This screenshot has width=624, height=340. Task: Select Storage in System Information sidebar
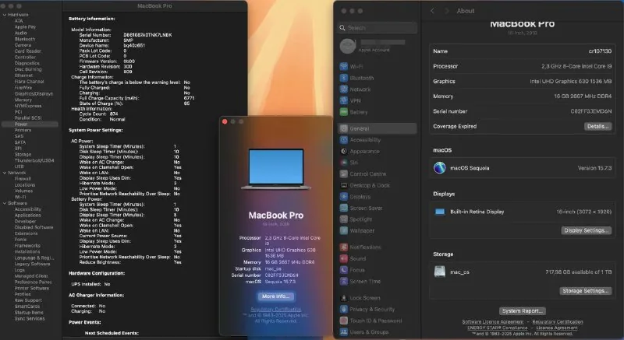tap(23, 154)
